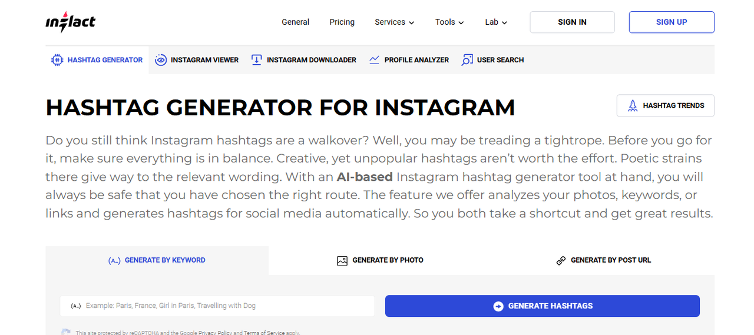Screen dimensions: 754x335
Task: Click the Hashtag Generator chip icon
Action: point(57,59)
